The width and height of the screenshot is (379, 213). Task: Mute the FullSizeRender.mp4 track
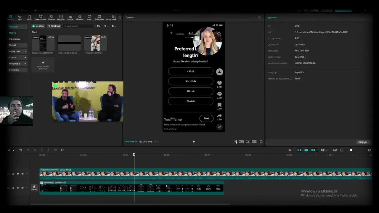click(x=23, y=174)
